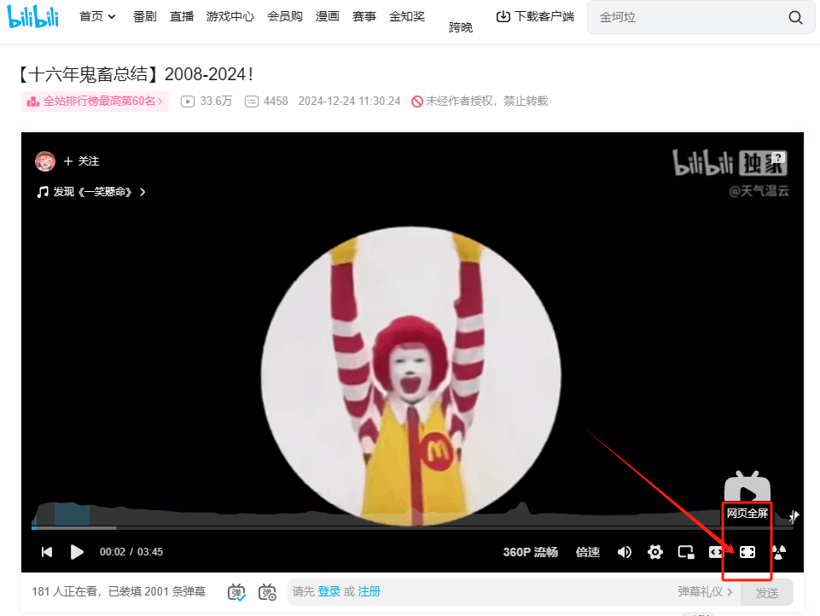The image size is (820, 616).
Task: Skip to previous video with the back icon
Action: tap(47, 552)
